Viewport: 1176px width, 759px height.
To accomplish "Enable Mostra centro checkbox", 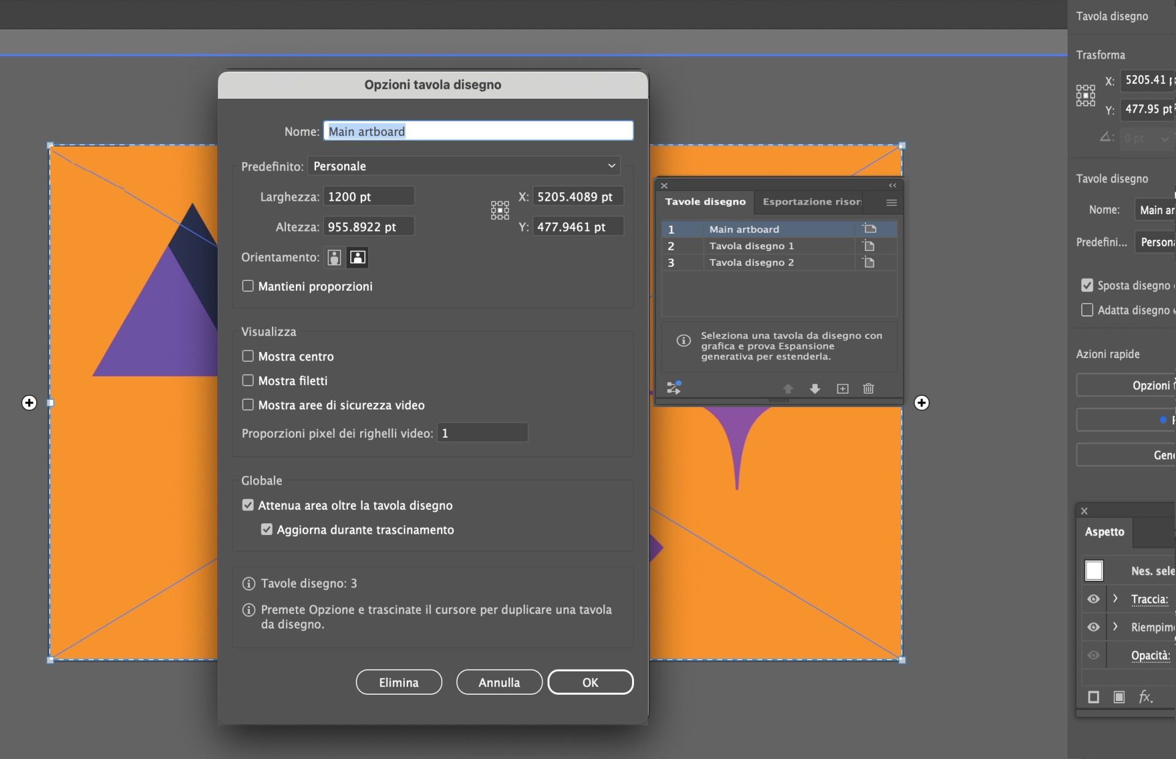I will [248, 356].
